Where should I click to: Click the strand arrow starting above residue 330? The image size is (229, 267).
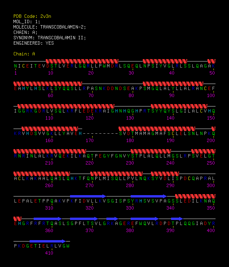149,196
